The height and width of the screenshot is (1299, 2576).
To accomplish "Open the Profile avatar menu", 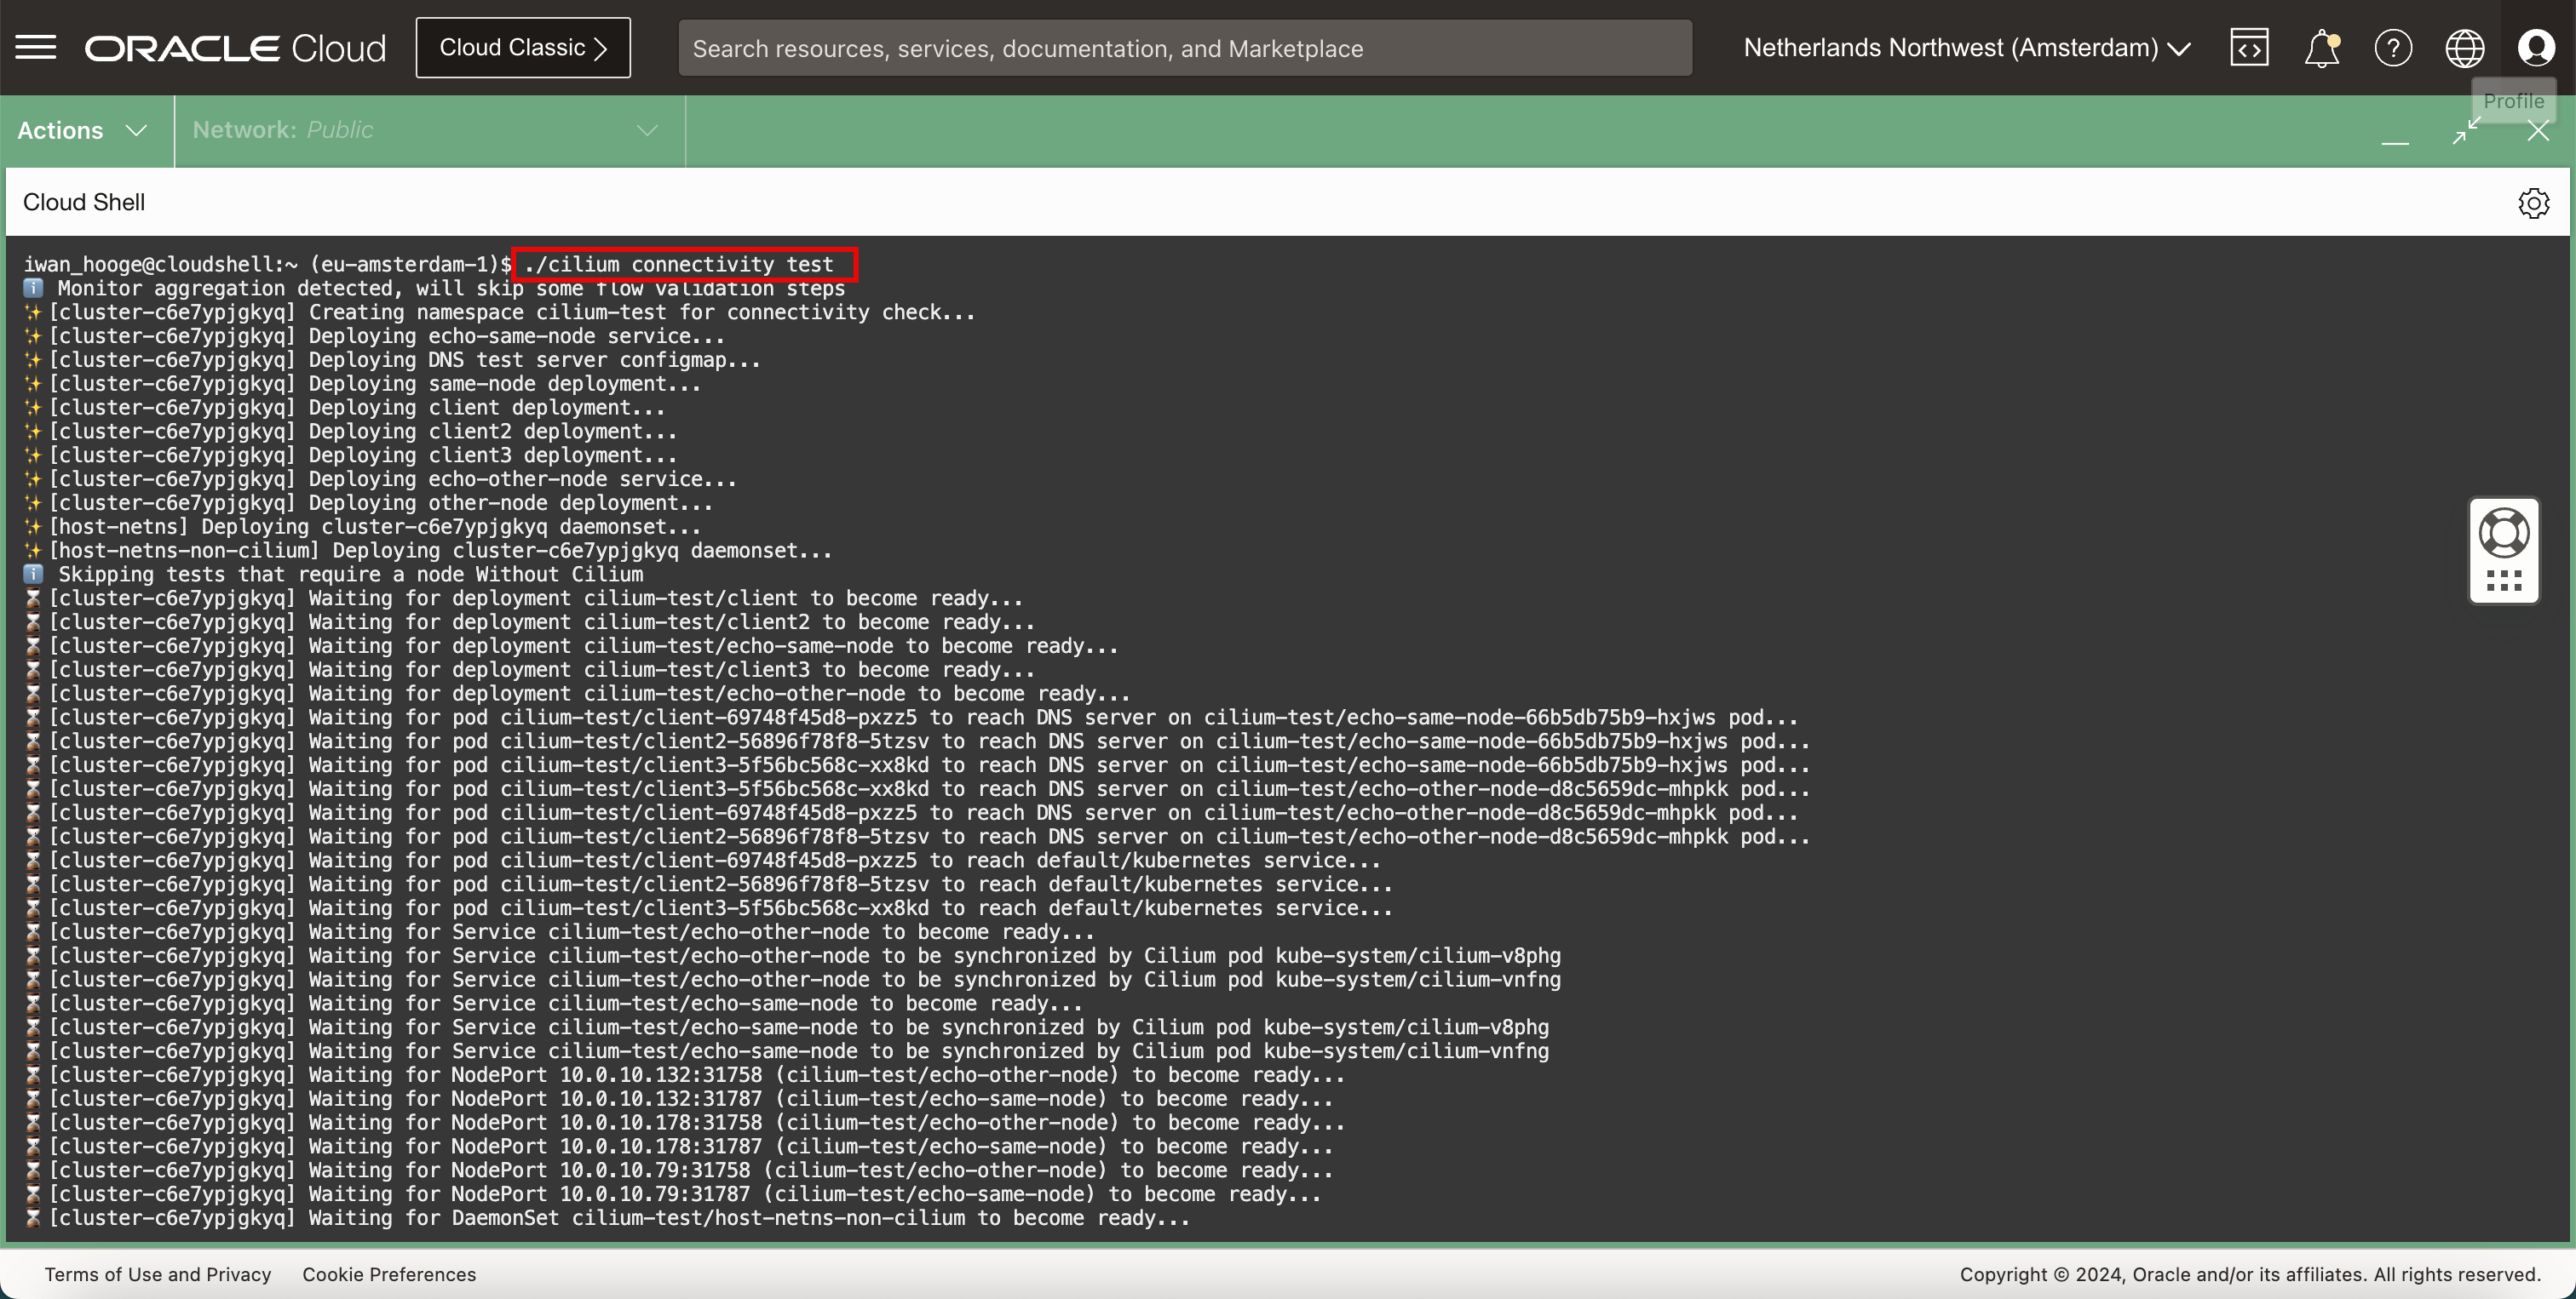I will click(2536, 47).
